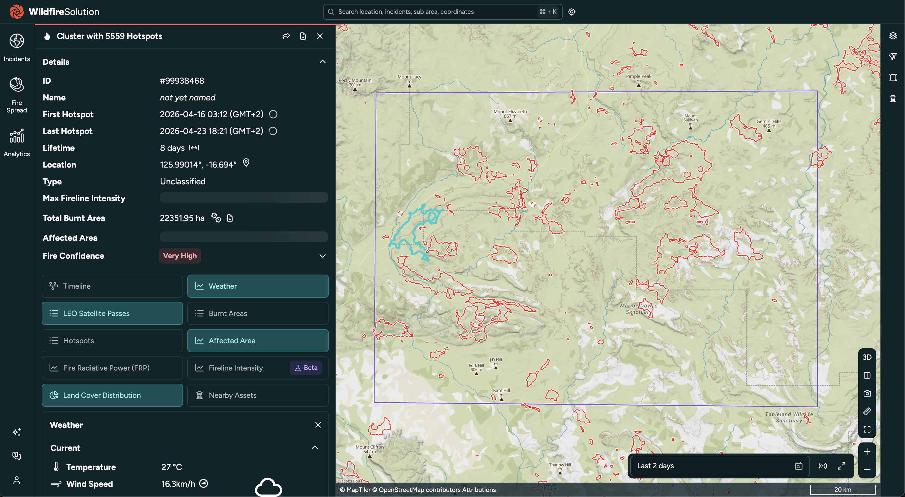Toggle Land Cover Distribution panel
The width and height of the screenshot is (905, 497).
coord(112,395)
